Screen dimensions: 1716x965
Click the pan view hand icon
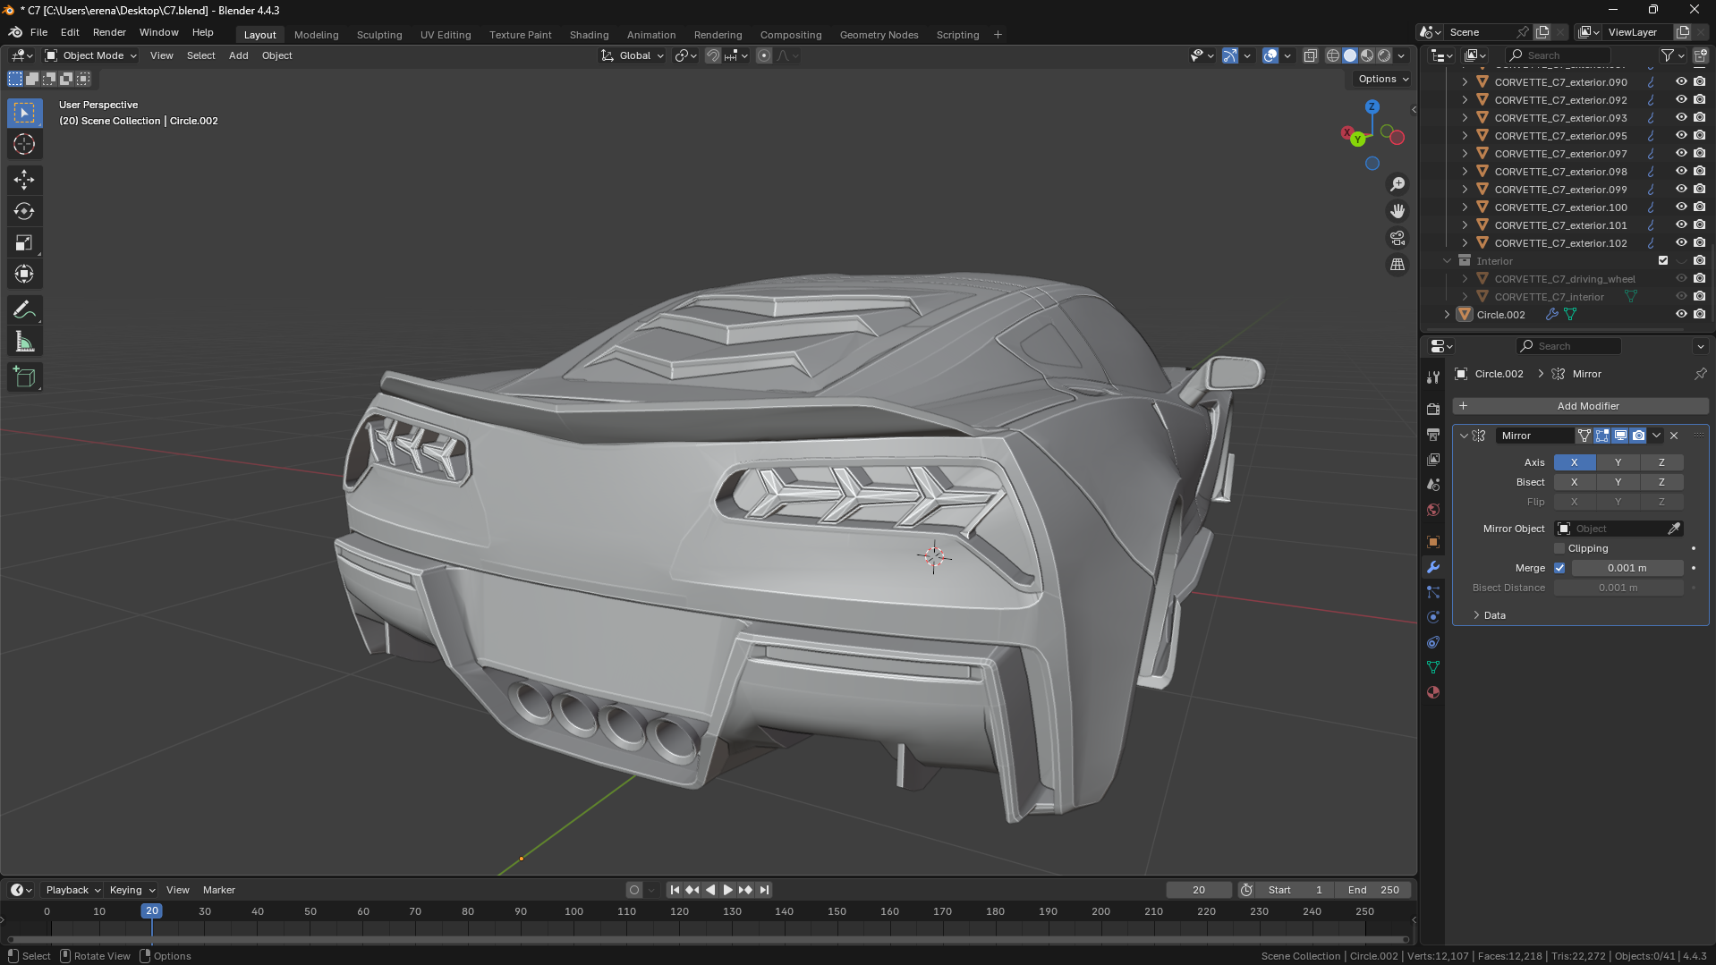(1397, 211)
